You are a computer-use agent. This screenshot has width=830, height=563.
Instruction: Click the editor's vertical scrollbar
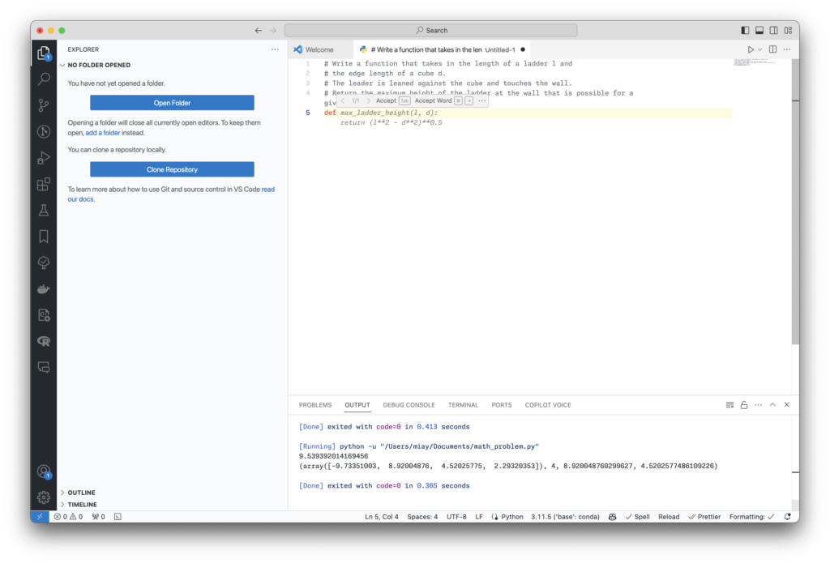pyautogui.click(x=795, y=203)
